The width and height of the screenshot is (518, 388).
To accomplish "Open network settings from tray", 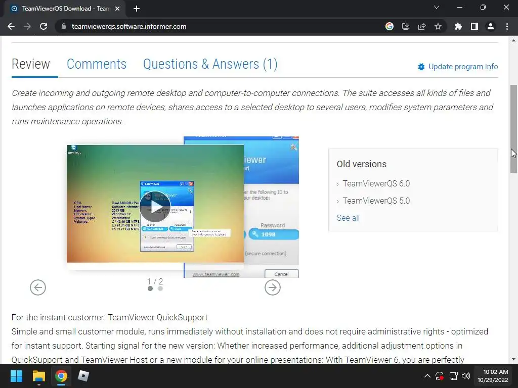I will point(454,376).
